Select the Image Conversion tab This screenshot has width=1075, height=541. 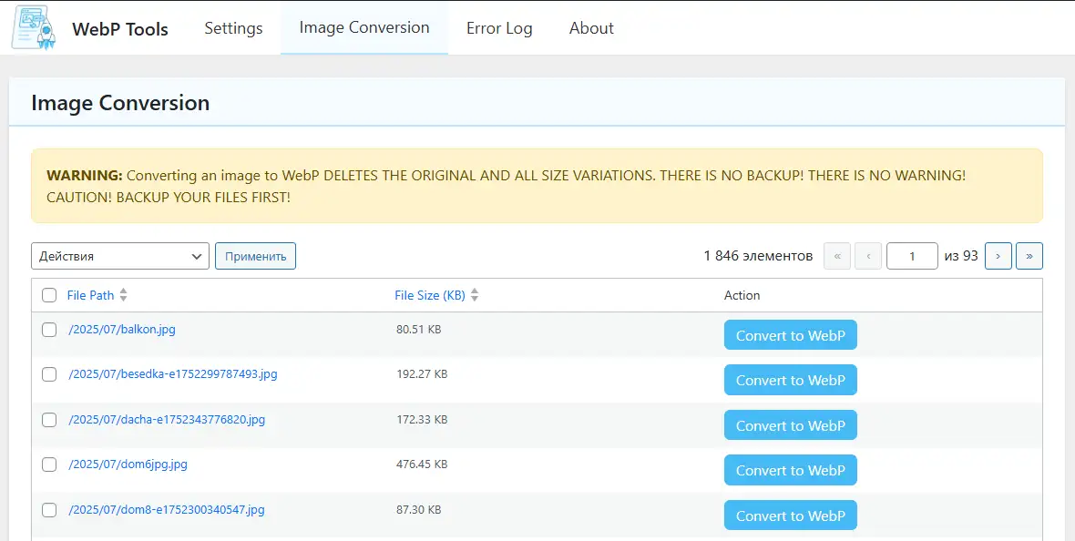click(x=364, y=27)
